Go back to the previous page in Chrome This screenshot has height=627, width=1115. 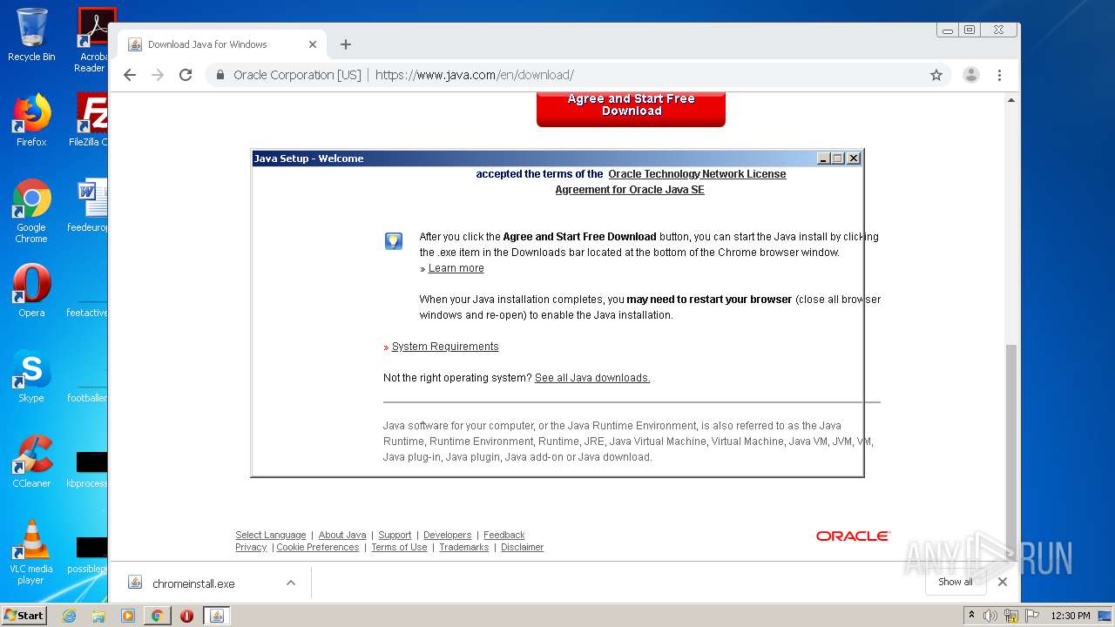pyautogui.click(x=130, y=75)
